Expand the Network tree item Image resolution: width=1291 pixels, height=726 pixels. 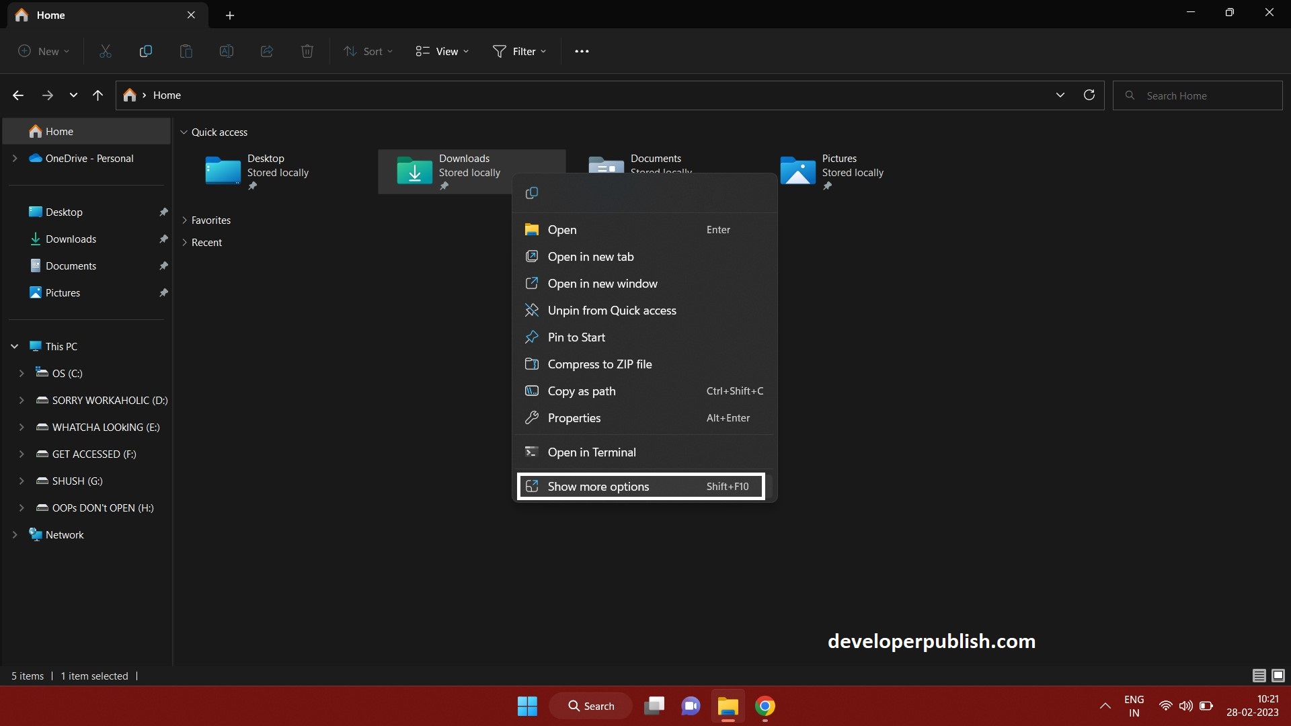coord(15,534)
